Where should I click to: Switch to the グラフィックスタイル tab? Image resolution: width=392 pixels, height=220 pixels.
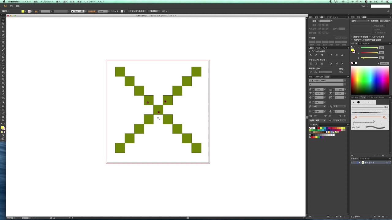tap(375, 97)
